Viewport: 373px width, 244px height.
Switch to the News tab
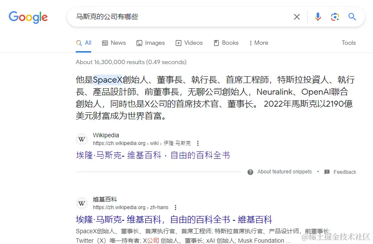(x=114, y=43)
